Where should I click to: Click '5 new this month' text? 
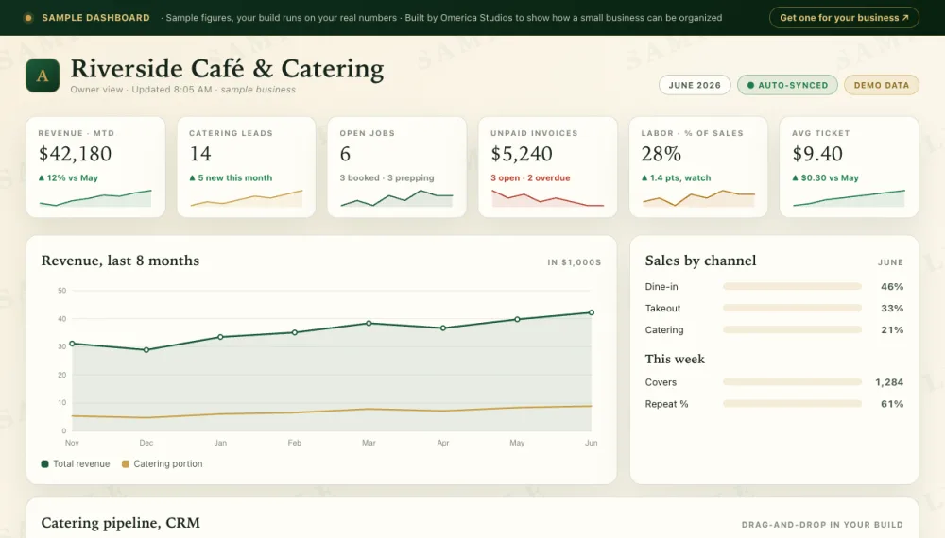click(231, 177)
